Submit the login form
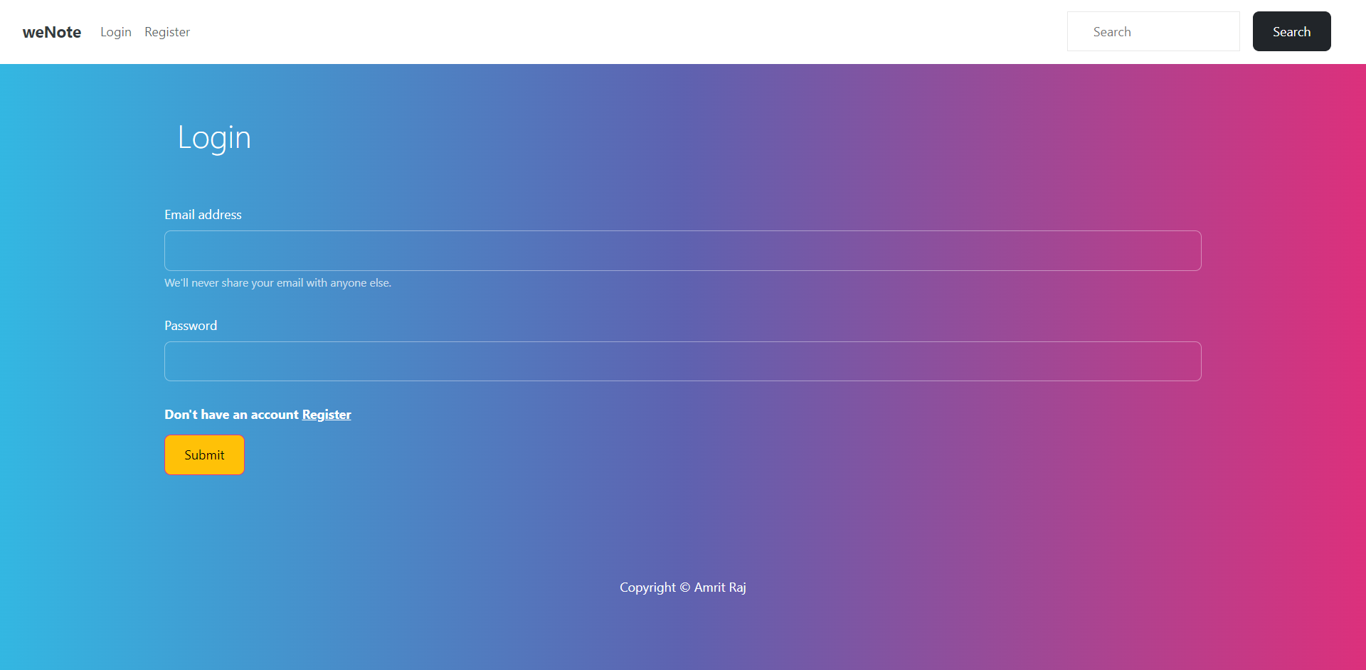 204,454
